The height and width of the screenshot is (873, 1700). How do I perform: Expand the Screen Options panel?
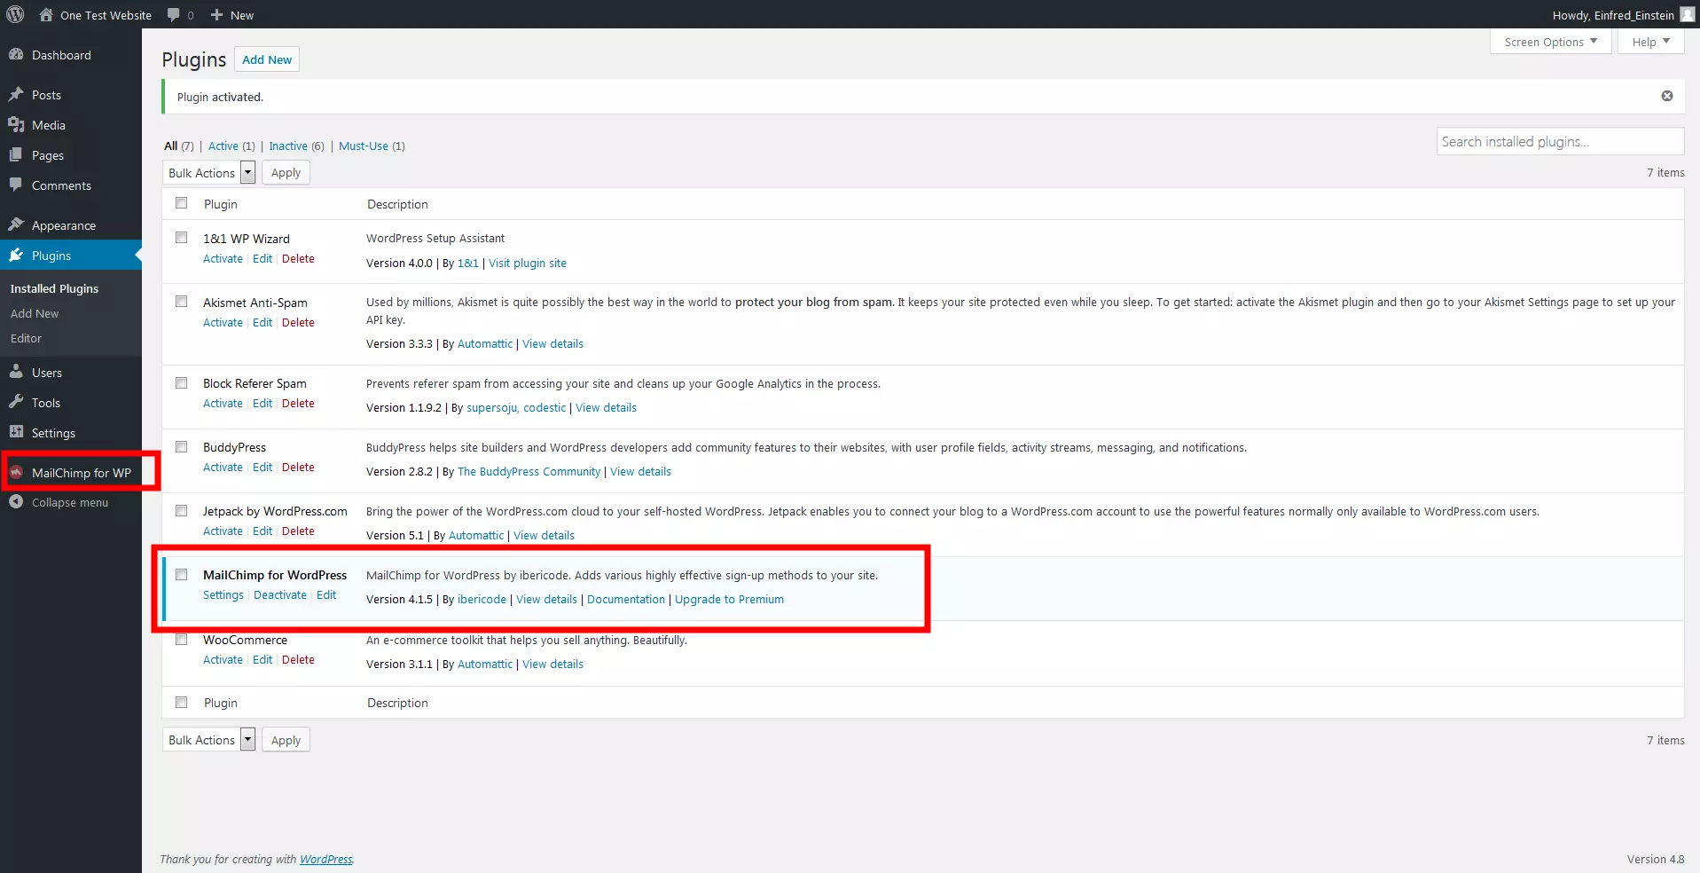coord(1550,42)
